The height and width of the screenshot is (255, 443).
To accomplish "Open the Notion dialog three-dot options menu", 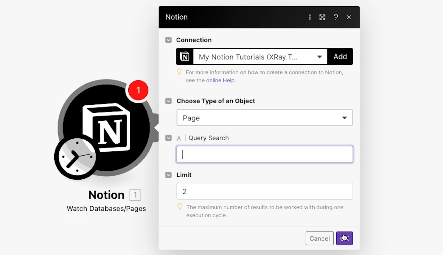I will (x=310, y=17).
